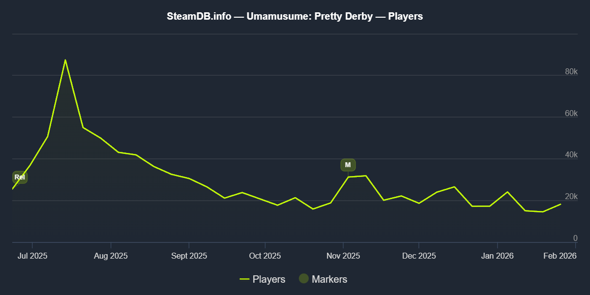Select the Oct 2025 x-axis label
This screenshot has height=295, width=590.
265,256
